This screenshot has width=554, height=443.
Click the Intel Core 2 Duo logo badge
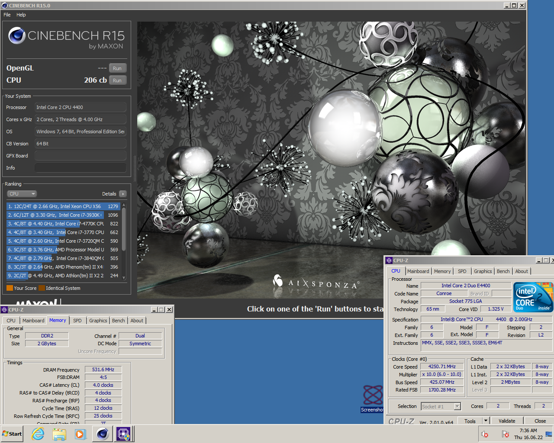(x=533, y=297)
